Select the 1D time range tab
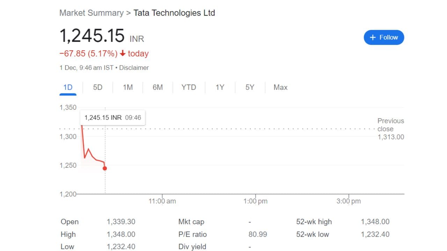The height and width of the screenshot is (251, 447). 68,88
